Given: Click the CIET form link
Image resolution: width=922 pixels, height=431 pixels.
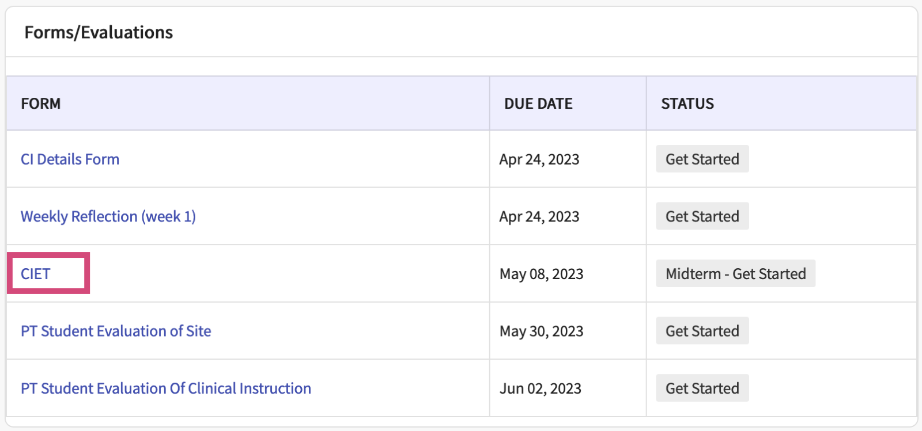Looking at the screenshot, I should tap(36, 274).
